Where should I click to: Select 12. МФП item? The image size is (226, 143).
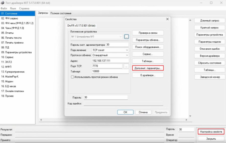17,67
